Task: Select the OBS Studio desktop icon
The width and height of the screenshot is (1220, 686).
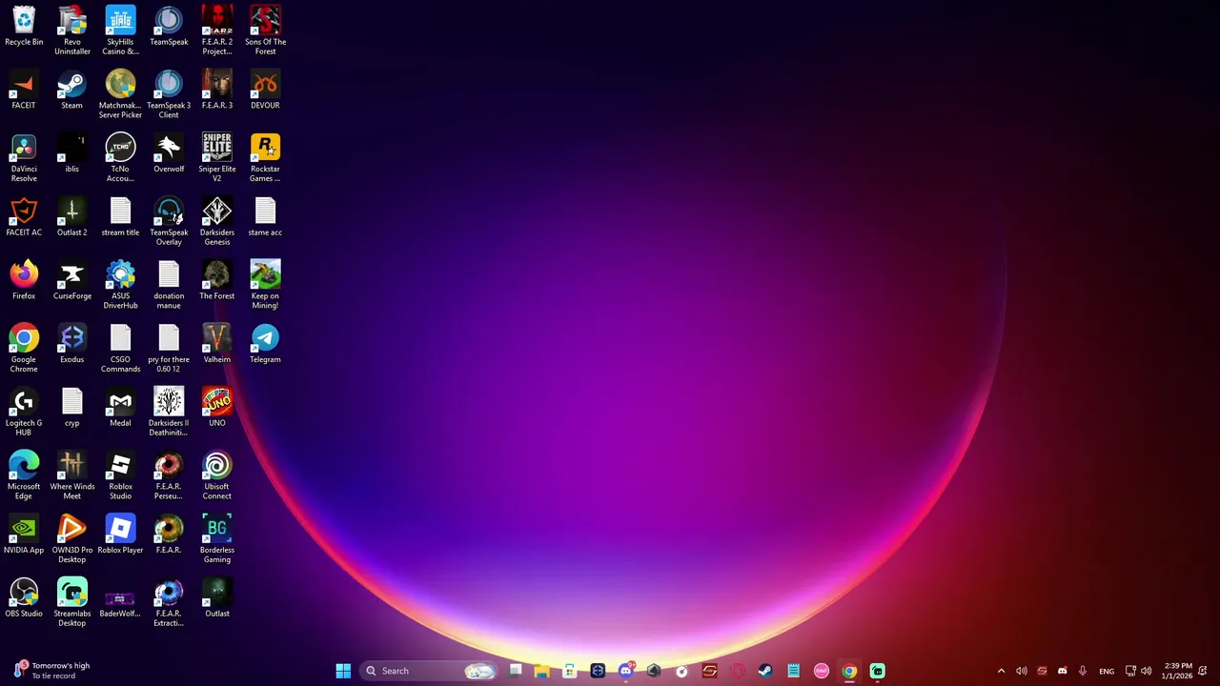Action: coord(24,598)
